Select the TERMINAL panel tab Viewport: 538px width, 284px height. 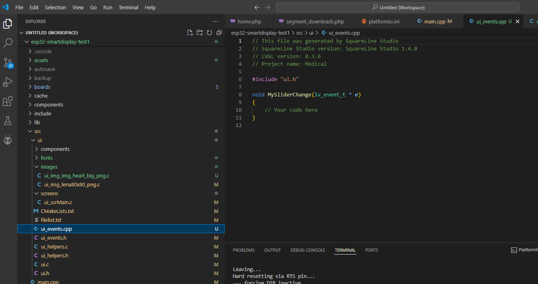click(x=345, y=250)
